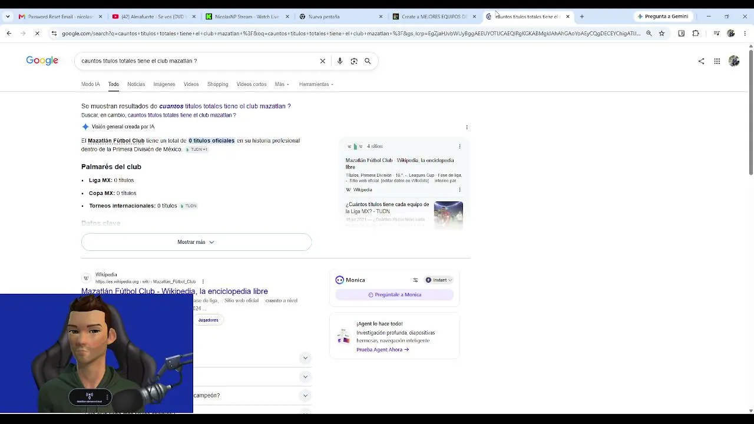Screen dimensions: 754x424
Task: Switch to the Password Reset Email tab
Action: pyautogui.click(x=61, y=16)
